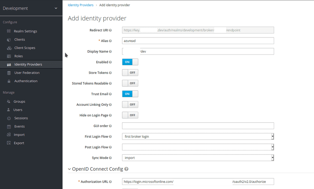
Task: Open the User Federation section
Action: (x=26, y=72)
